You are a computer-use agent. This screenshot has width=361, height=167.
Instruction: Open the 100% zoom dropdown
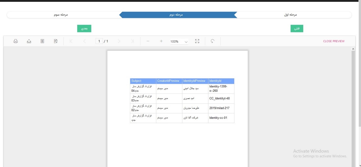[x=179, y=42]
